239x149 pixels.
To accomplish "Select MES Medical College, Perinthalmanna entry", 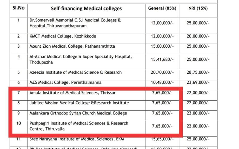I will [65, 82].
